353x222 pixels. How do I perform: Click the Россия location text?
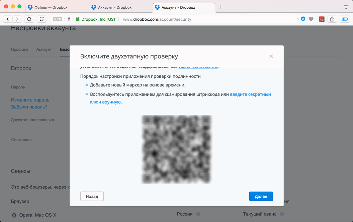coord(185,214)
